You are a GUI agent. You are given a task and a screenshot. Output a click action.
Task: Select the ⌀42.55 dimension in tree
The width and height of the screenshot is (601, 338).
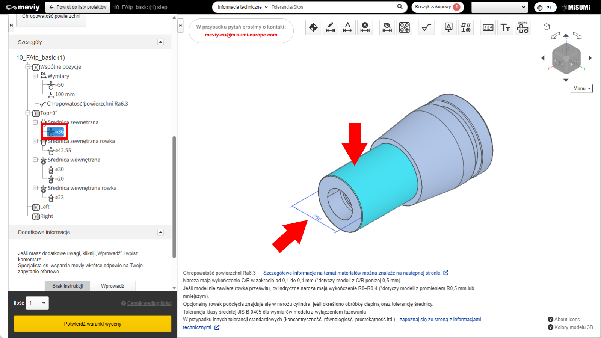coord(63,151)
